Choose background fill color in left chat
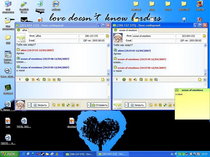 pyautogui.click(x=38, y=80)
